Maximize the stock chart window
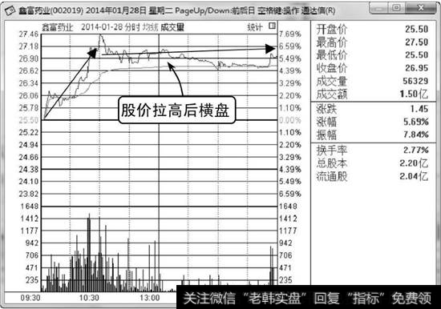This screenshot has height=309, width=441. tap(396, 8)
